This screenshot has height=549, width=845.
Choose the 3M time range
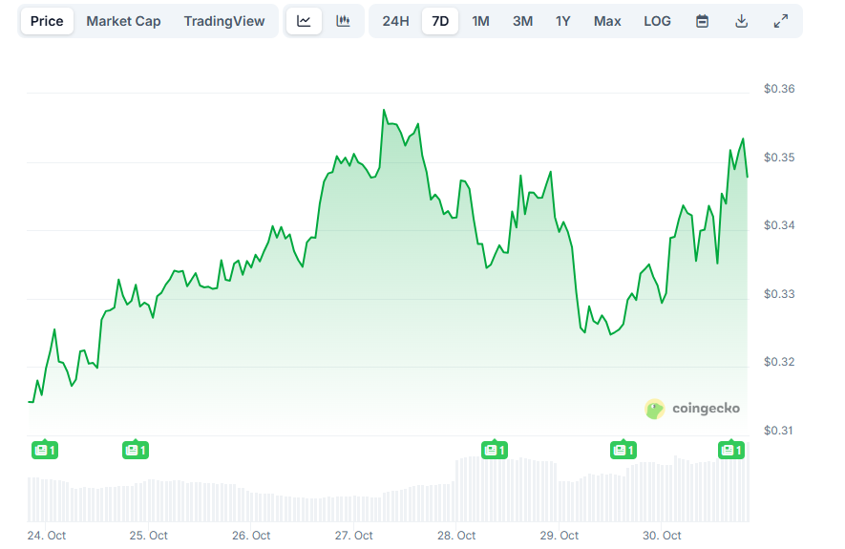click(x=522, y=21)
